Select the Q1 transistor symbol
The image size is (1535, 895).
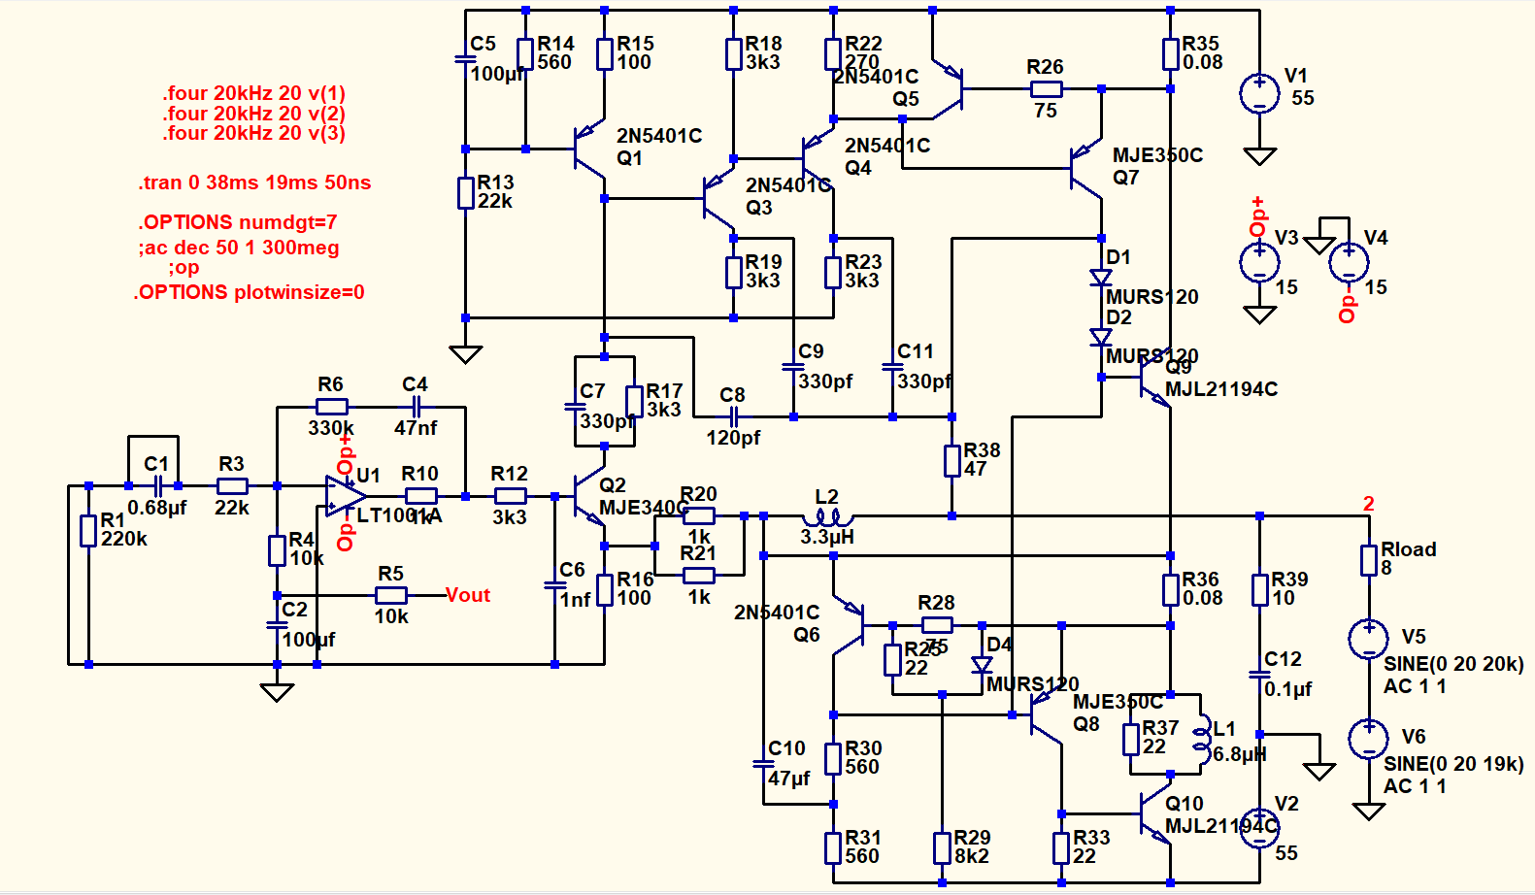tap(589, 149)
